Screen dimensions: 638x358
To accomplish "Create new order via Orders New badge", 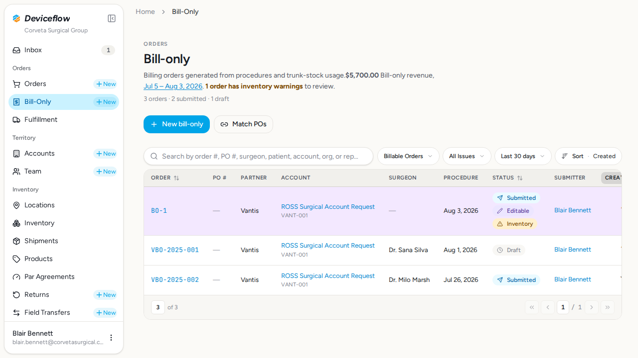I will pos(106,84).
